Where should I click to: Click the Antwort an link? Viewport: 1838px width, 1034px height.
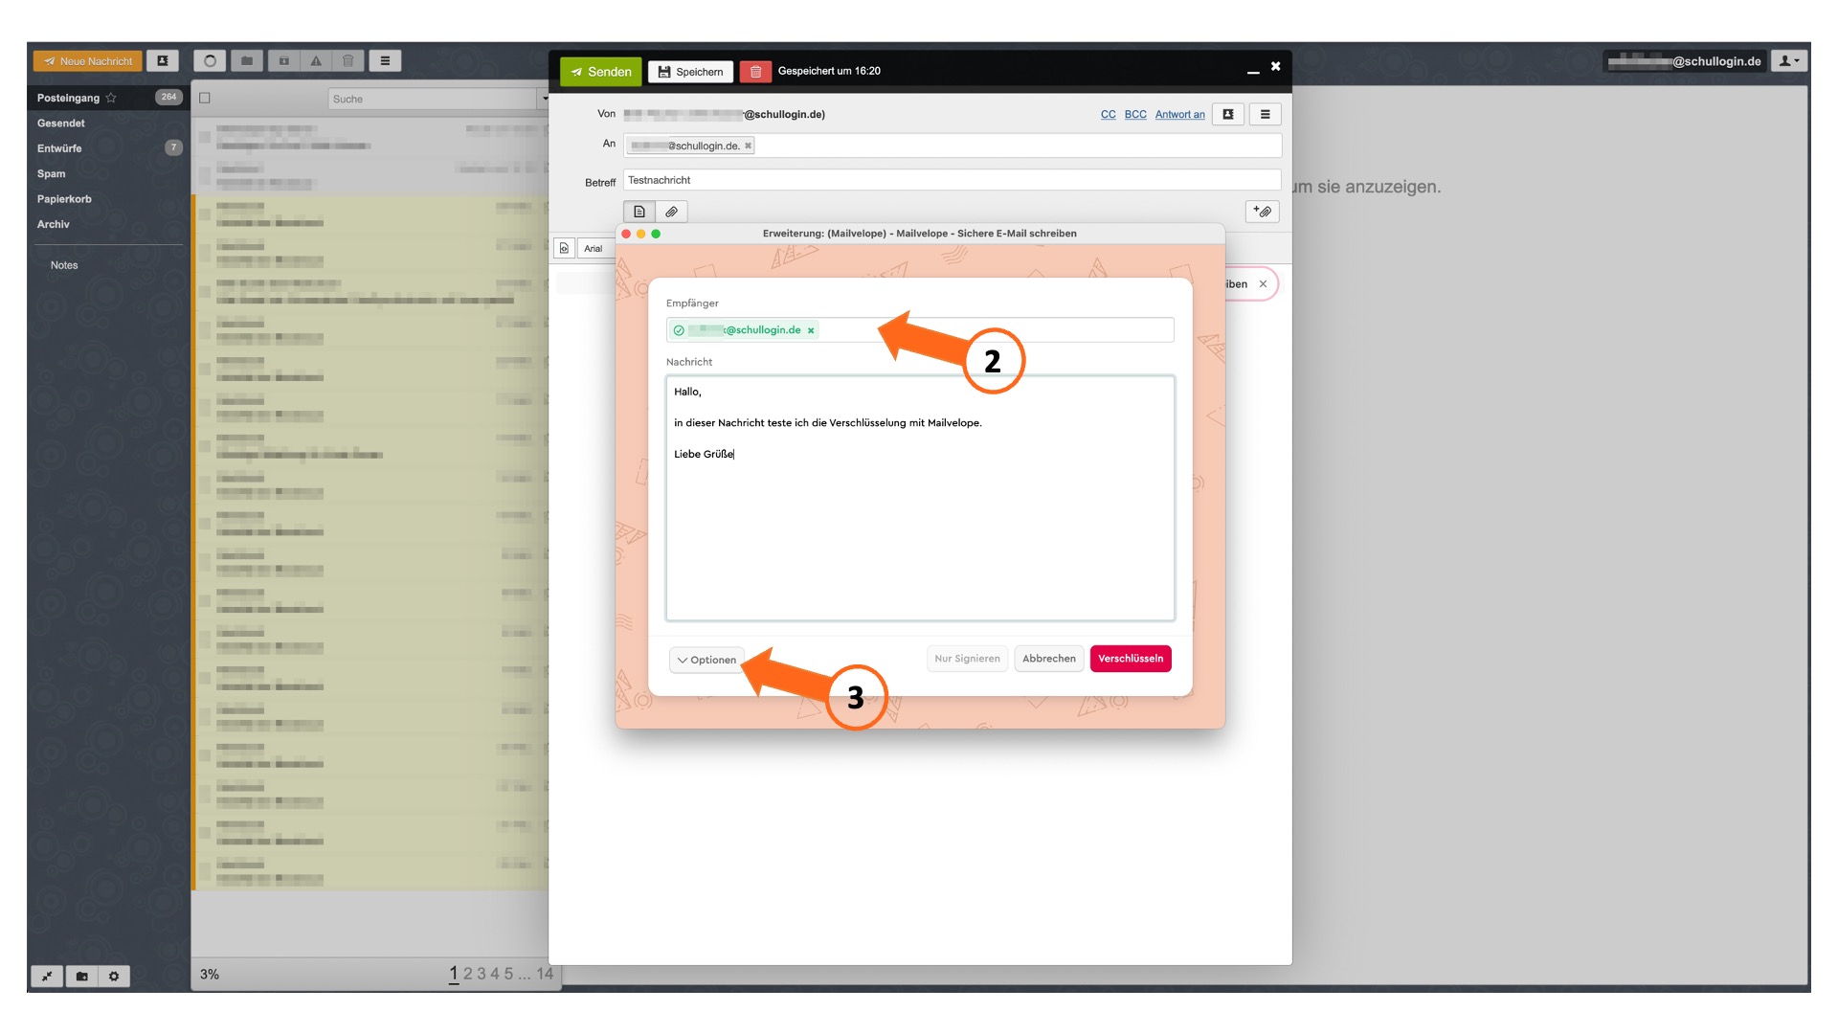(1179, 115)
